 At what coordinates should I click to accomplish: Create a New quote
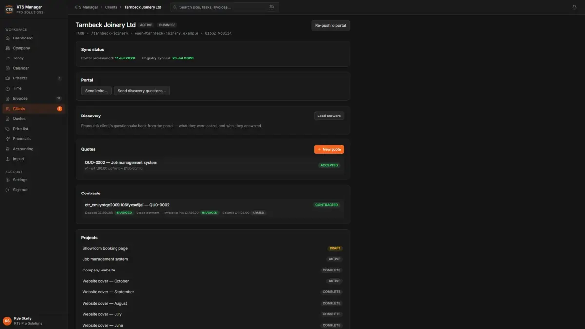[329, 149]
